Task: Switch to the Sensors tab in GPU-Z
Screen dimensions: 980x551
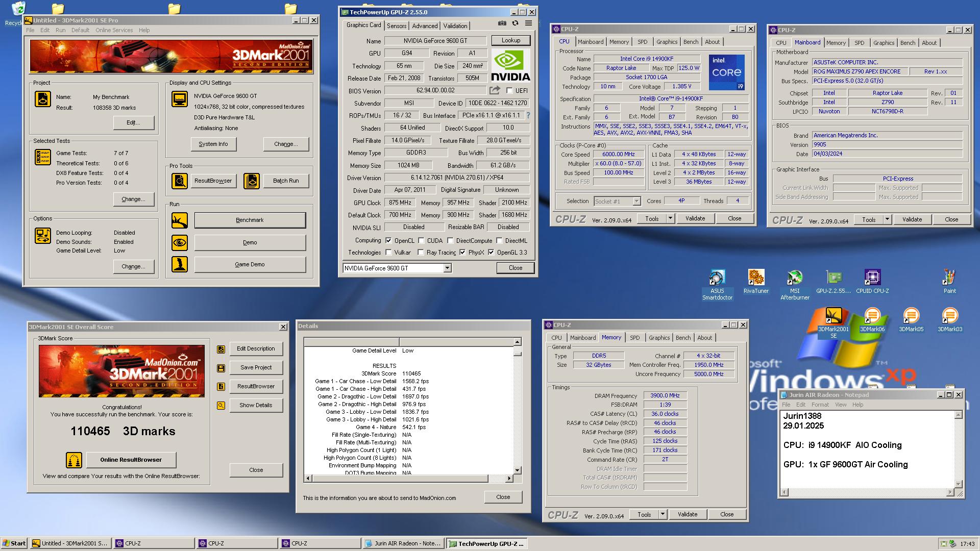Action: click(397, 26)
